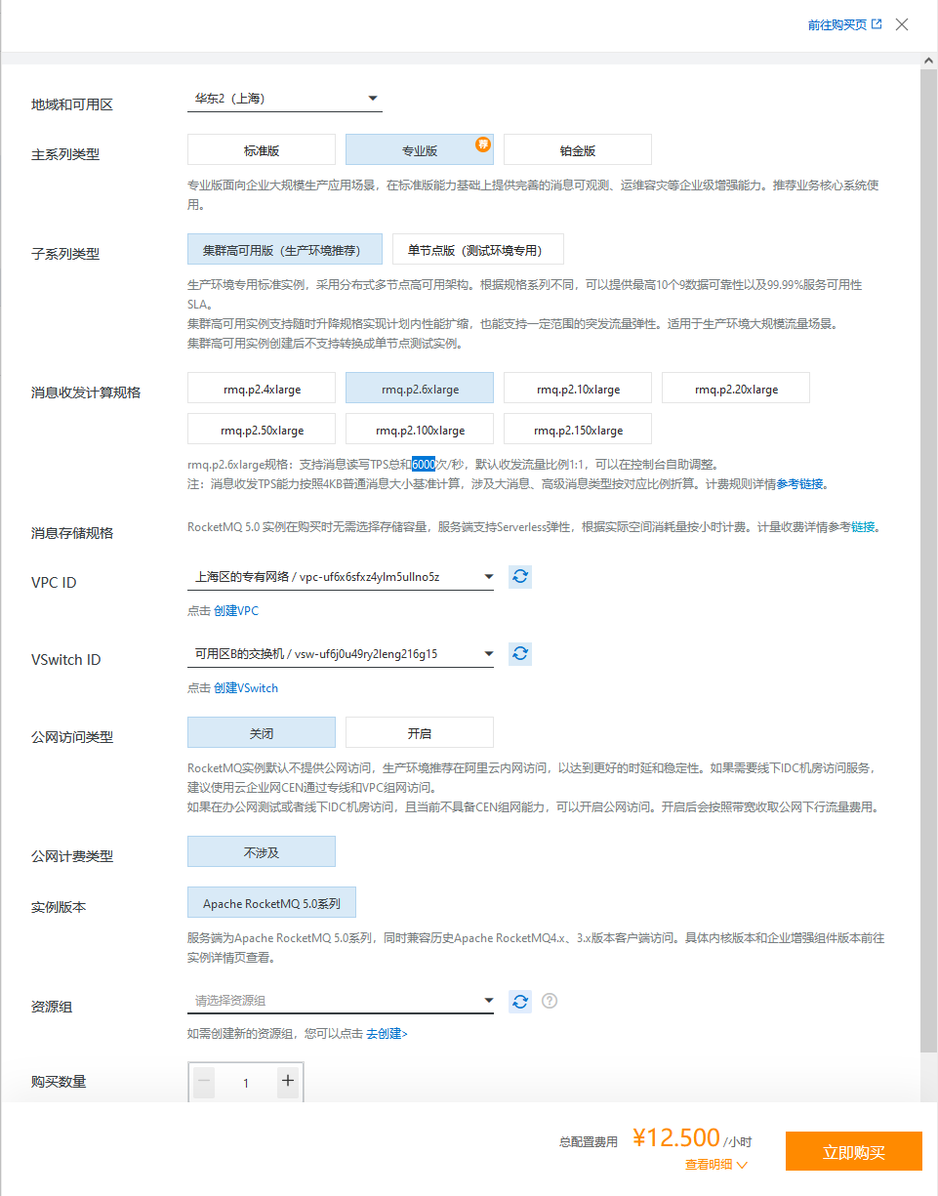Choose 集群高可用版 sub-series

point(285,249)
